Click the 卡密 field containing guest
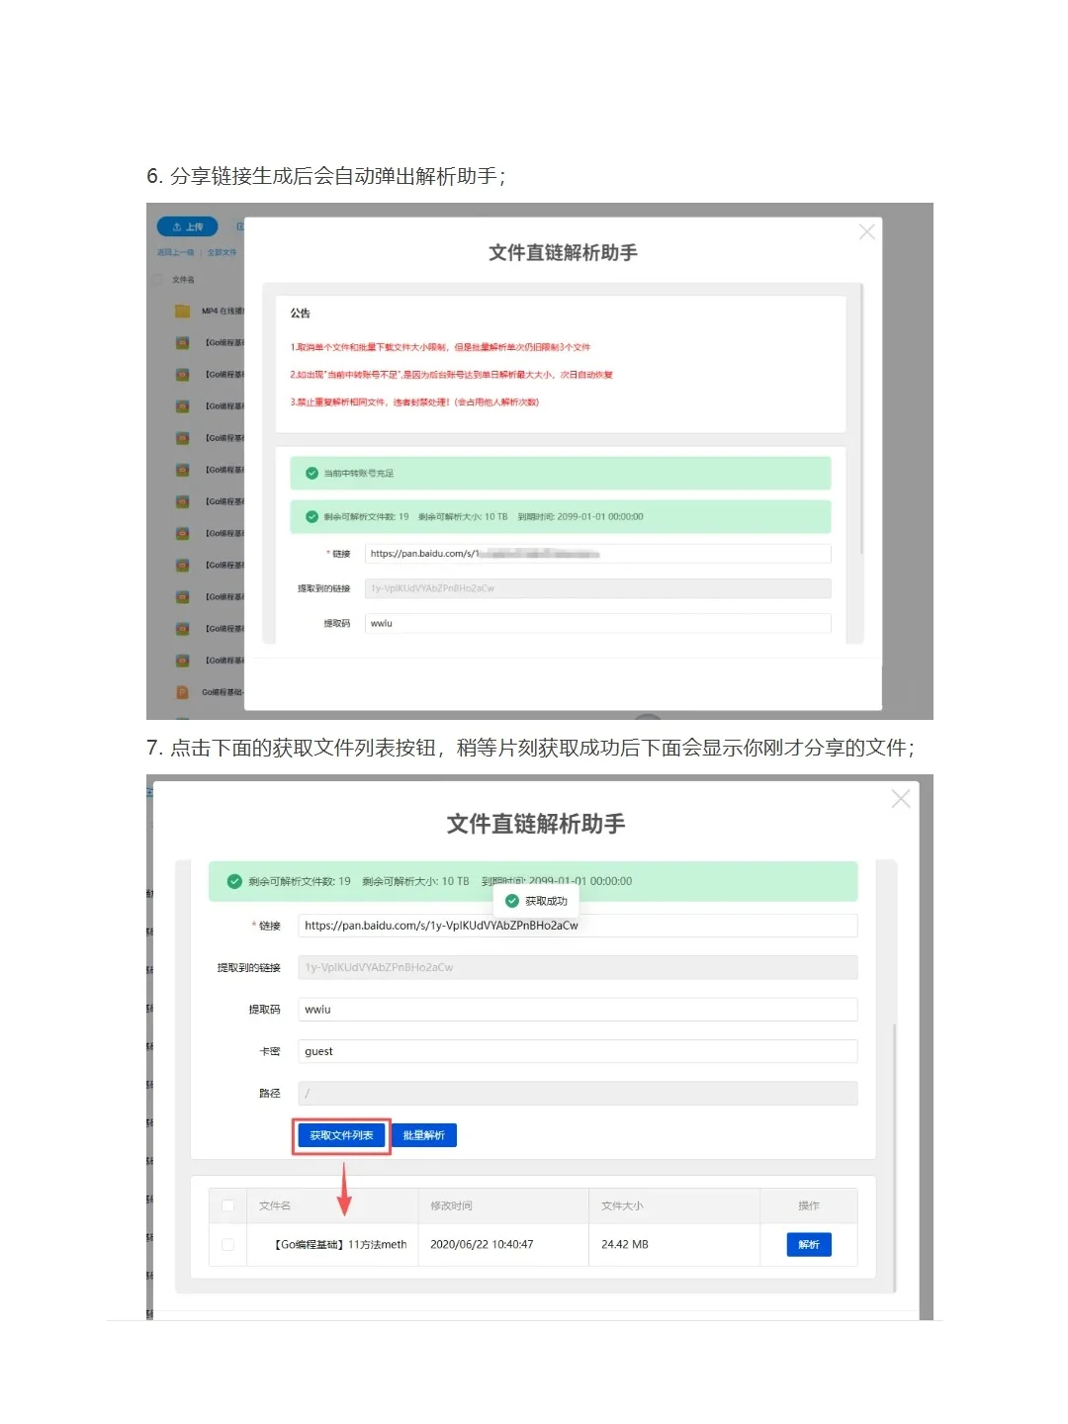This screenshot has height=1424, width=1068. coord(578,1051)
